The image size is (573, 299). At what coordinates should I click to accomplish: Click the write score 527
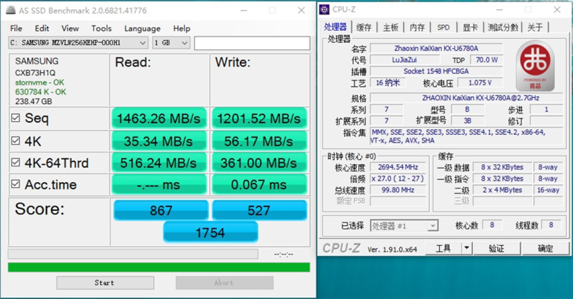pos(259,210)
